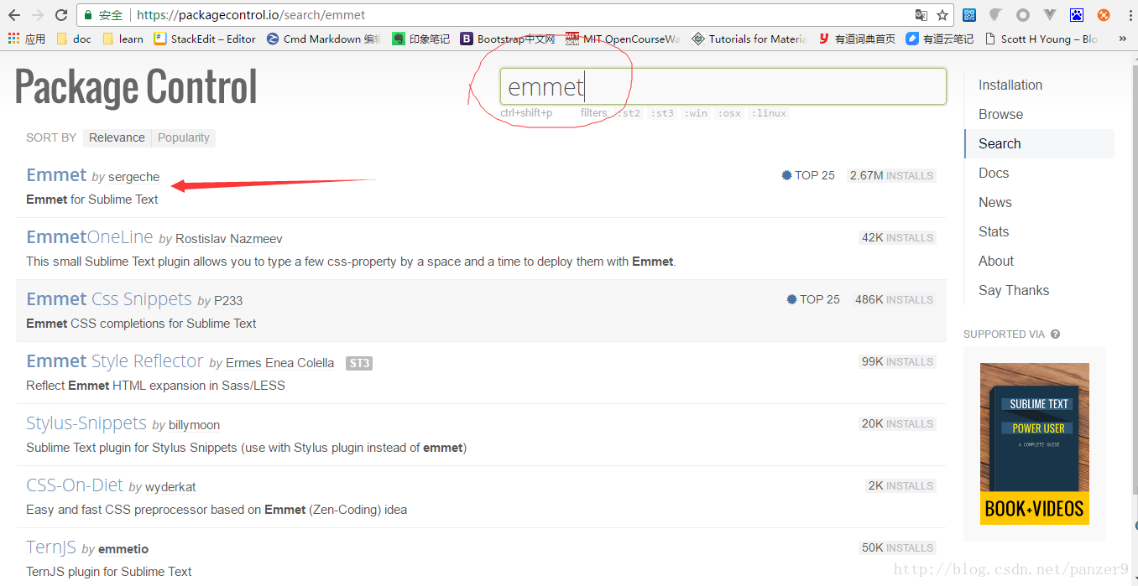
Task: Open the EmmetOneLine package
Action: [x=90, y=237]
